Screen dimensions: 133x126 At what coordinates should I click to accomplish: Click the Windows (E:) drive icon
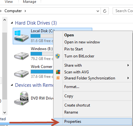coord(21,56)
